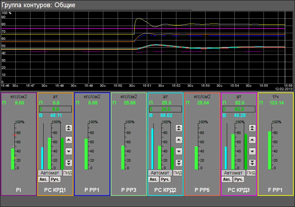Viewport: 295px width, 207px height.
Task: Click the output value 49.25 of РС КРД3
Action: pyautogui.click(x=240, y=115)
